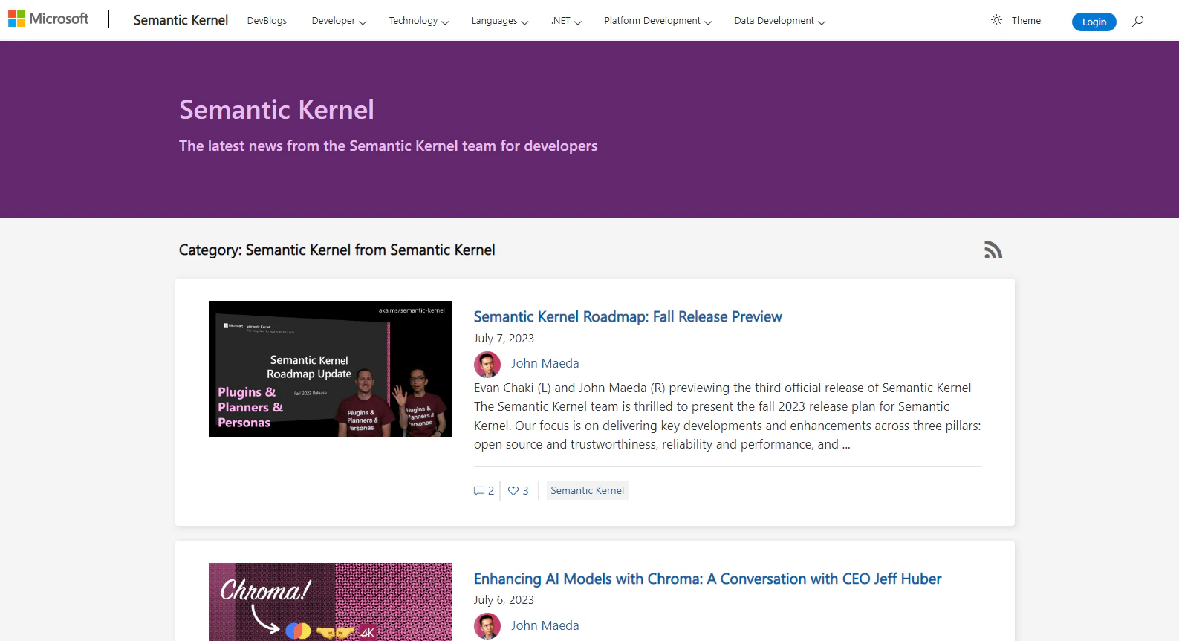Open the search magnifier icon
The width and height of the screenshot is (1179, 641).
coord(1137,22)
